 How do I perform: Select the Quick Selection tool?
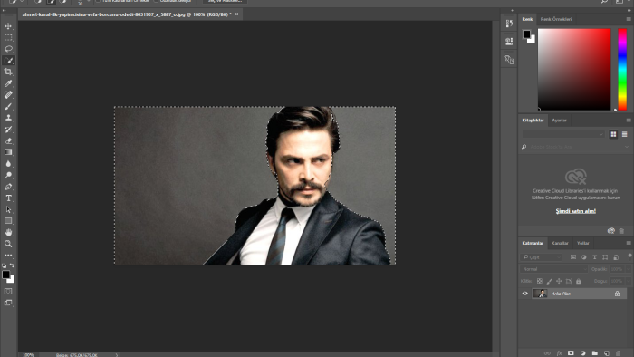pos(8,61)
